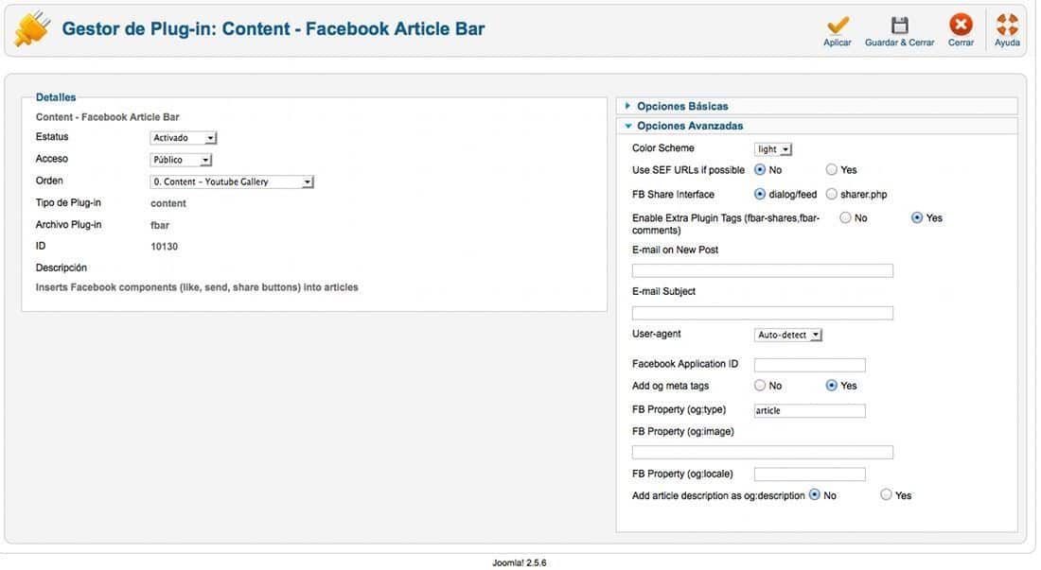Click the Archivo Plug-in value fbar

tap(160, 225)
